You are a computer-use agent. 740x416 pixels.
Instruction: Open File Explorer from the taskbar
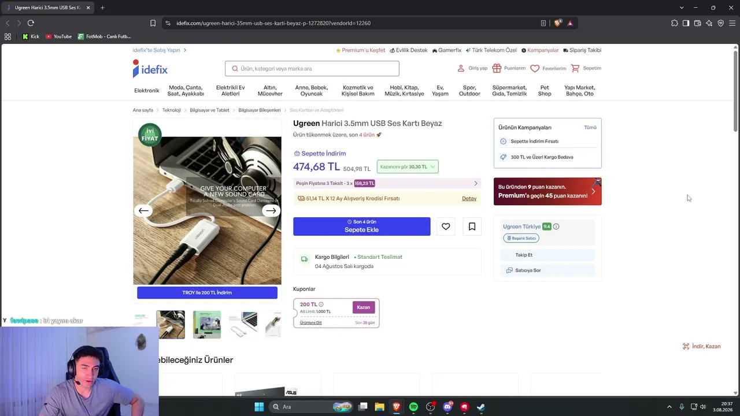(x=379, y=407)
